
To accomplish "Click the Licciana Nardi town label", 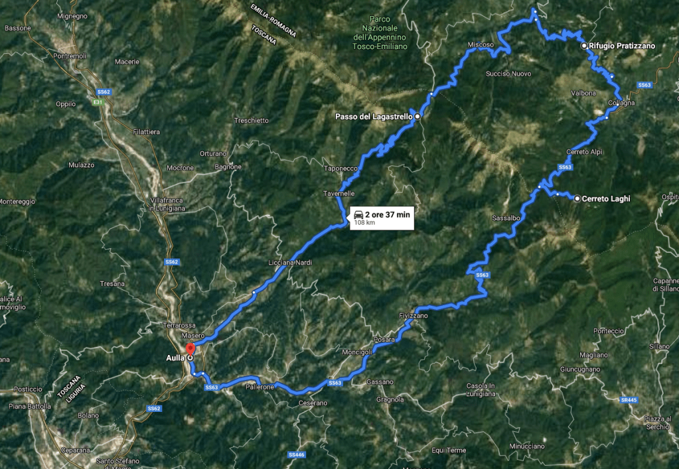I will coord(290,263).
